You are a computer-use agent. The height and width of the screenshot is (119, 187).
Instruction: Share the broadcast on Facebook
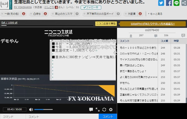pos(169,3)
